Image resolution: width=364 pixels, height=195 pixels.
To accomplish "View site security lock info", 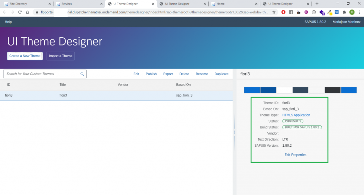I will coord(37,12).
